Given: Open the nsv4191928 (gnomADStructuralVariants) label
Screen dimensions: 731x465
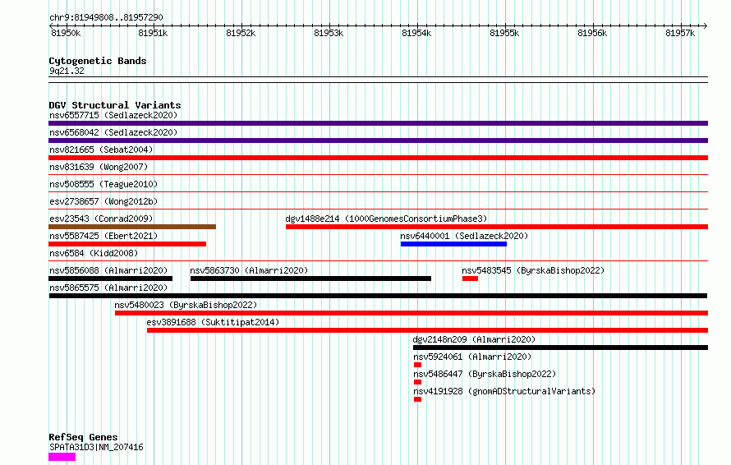Looking at the screenshot, I should click(x=504, y=391).
